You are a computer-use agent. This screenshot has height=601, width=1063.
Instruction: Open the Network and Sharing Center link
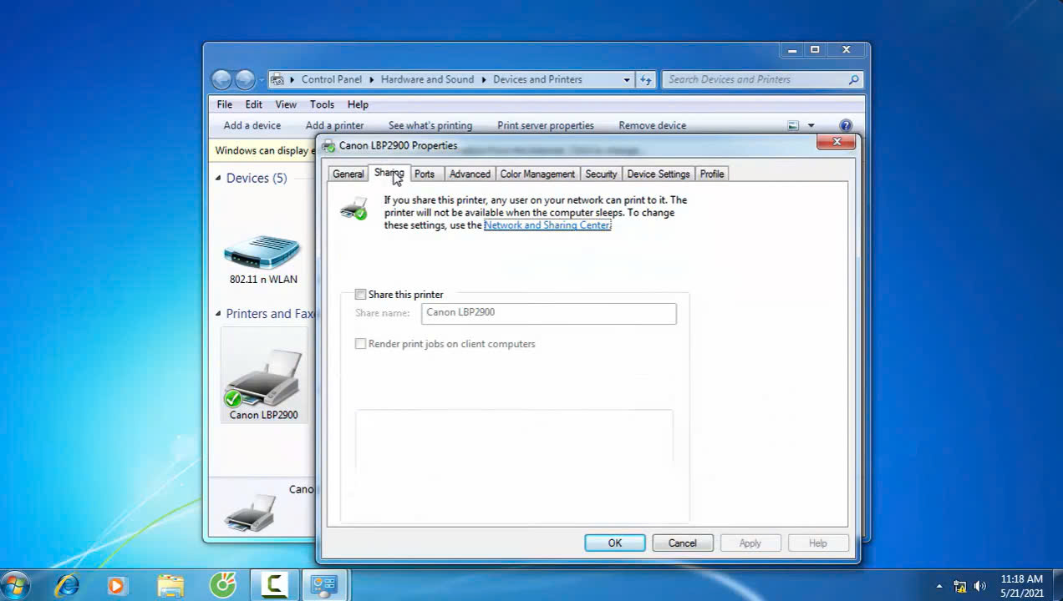[x=547, y=225]
